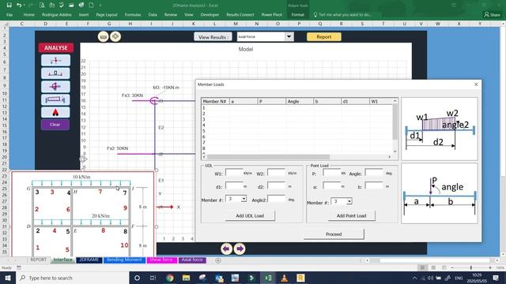The height and width of the screenshot is (284, 506).
Task: Click the Undo arrow icon
Action: click(19, 6)
